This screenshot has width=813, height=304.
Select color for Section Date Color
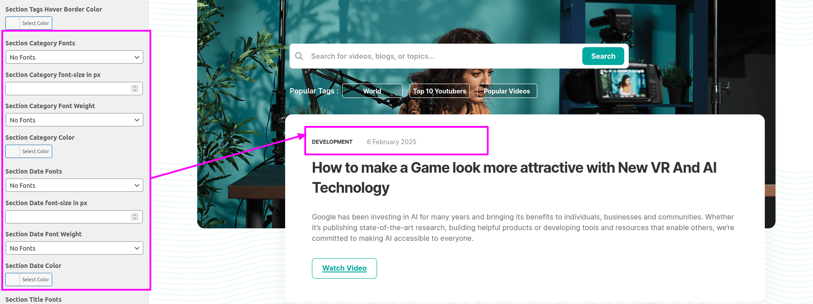[29, 280]
